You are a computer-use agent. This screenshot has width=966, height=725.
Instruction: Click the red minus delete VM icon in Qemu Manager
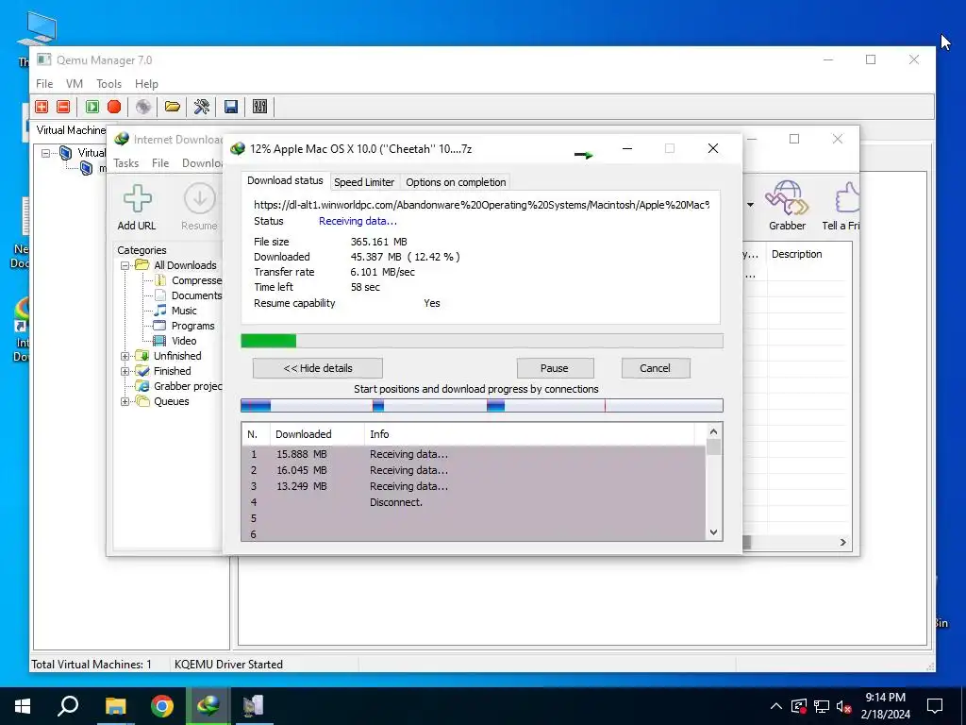(63, 107)
